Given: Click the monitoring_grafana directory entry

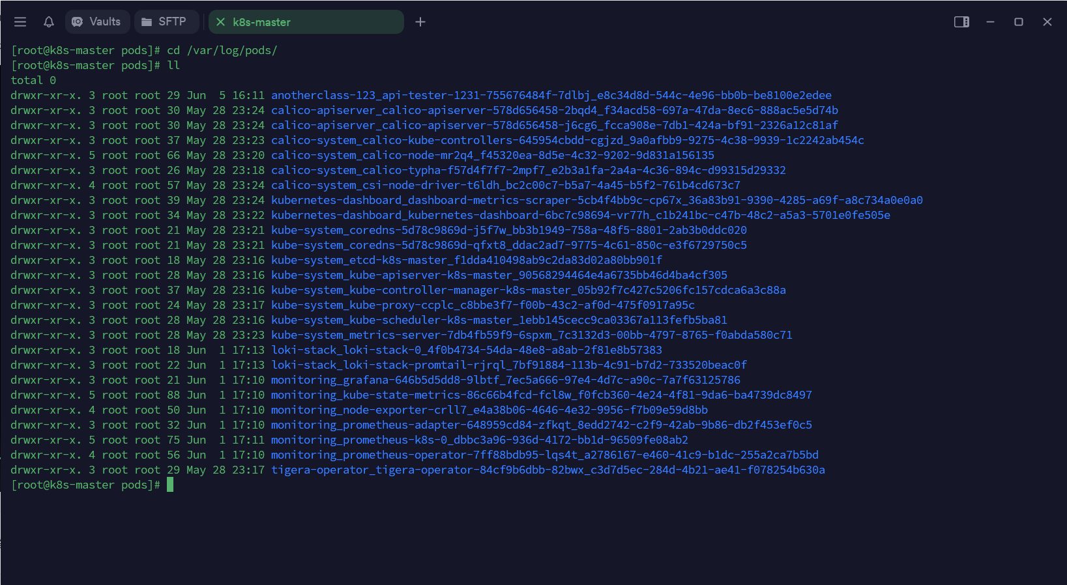Looking at the screenshot, I should [x=506, y=380].
